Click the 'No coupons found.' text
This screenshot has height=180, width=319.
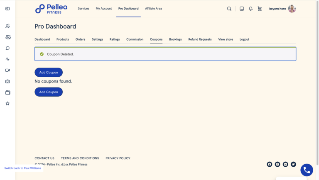click(x=53, y=81)
